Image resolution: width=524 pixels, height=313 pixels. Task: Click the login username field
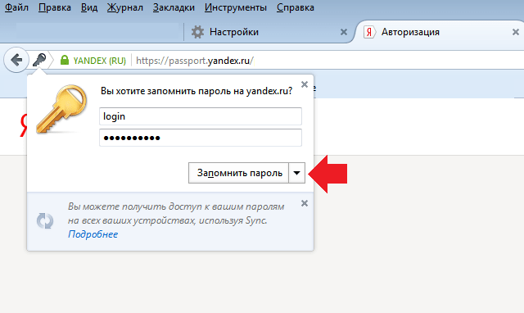[x=201, y=116]
